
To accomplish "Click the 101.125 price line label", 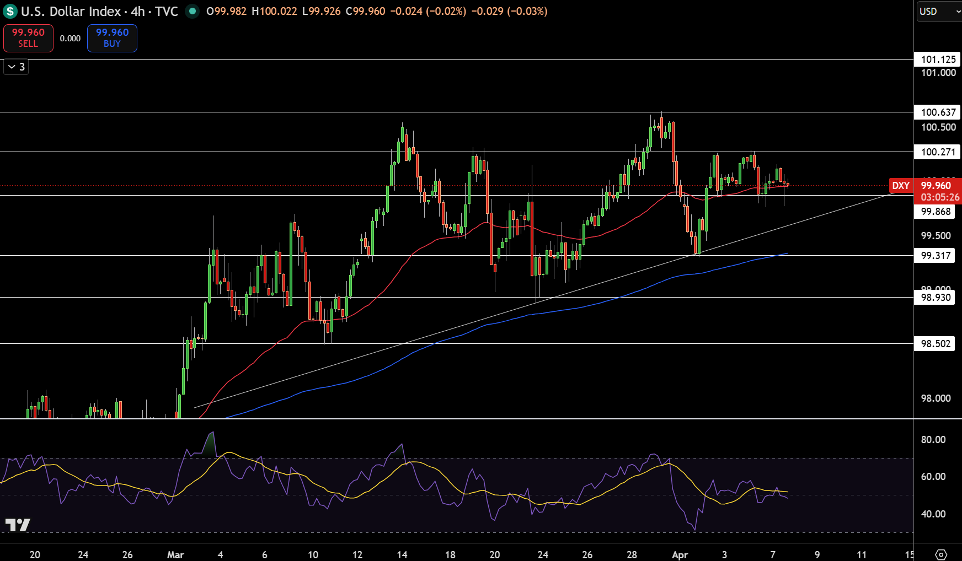I will coord(938,59).
